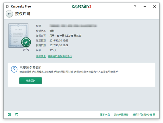Click the text 用于 1 台计算机的365 天免费
163x123 pixels.
tap(65, 36)
